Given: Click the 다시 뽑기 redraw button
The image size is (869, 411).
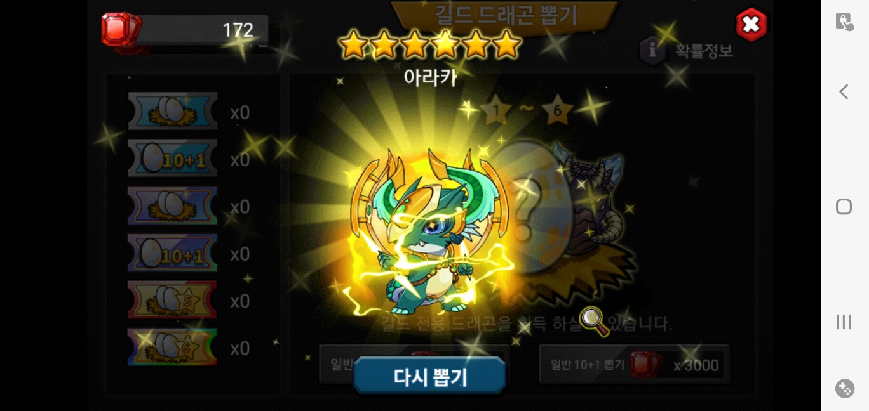Looking at the screenshot, I should point(430,377).
